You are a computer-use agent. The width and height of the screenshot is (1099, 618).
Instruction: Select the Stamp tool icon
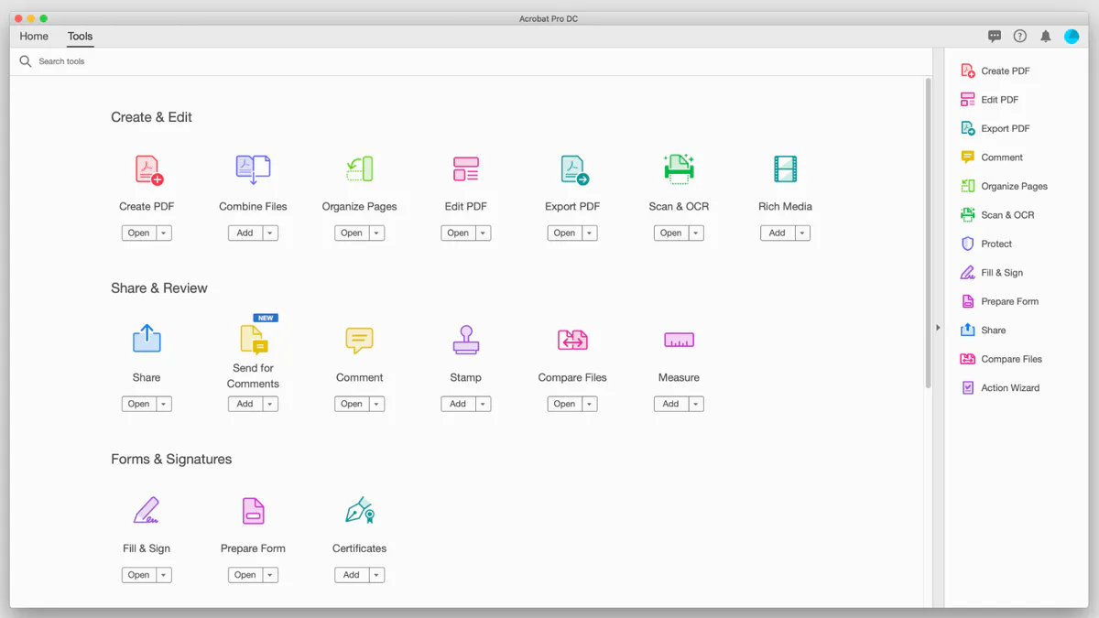(x=465, y=340)
